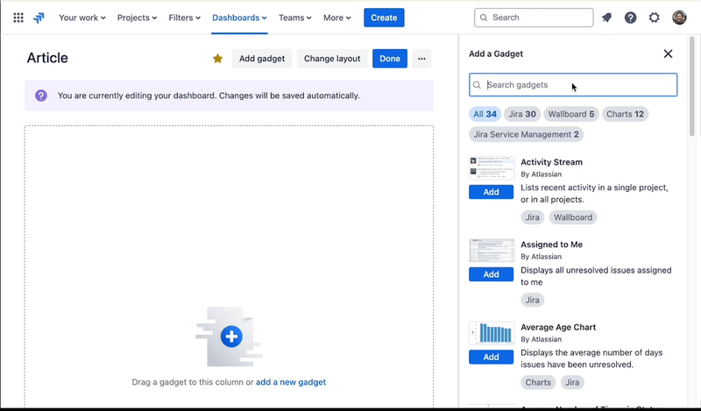Click the Assigned to Me title
Image resolution: width=701 pixels, height=411 pixels.
coord(551,244)
